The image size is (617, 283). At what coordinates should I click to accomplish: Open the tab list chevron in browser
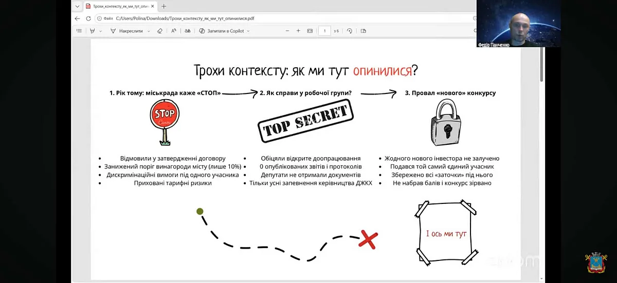[77, 7]
